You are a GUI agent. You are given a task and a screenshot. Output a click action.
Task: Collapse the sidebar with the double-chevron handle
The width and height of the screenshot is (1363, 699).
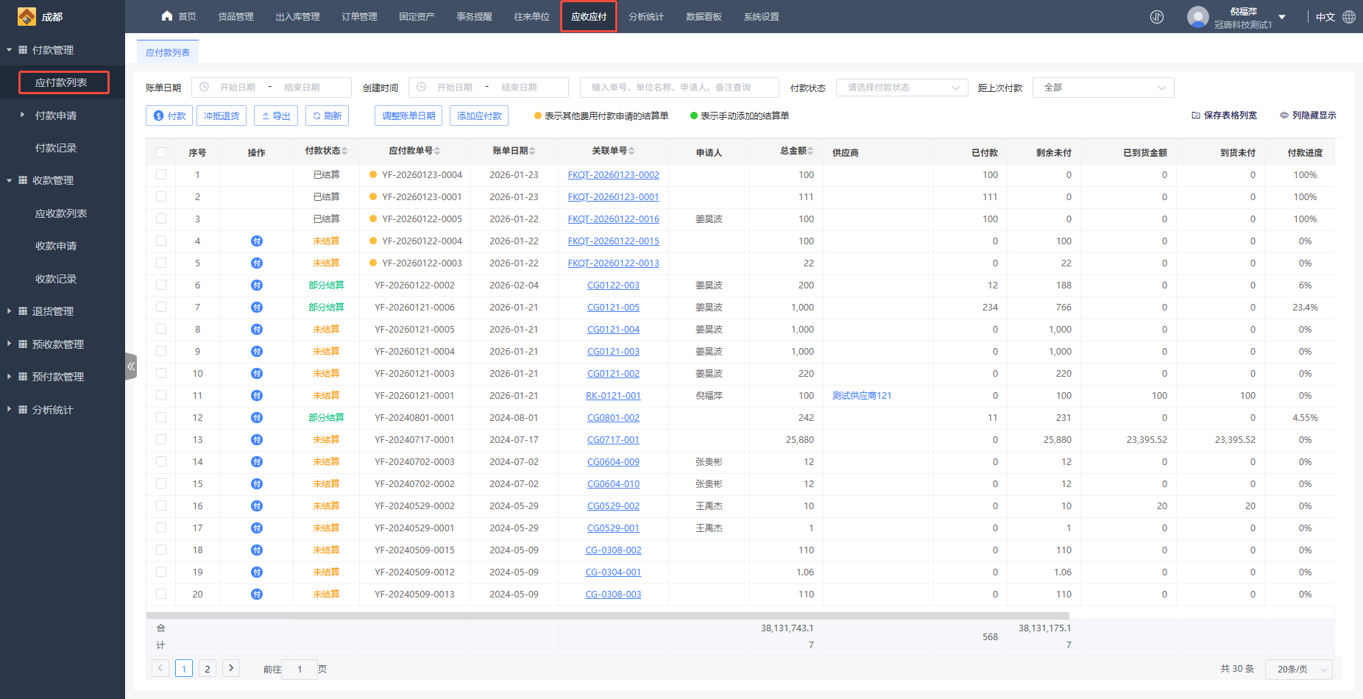pos(131,366)
